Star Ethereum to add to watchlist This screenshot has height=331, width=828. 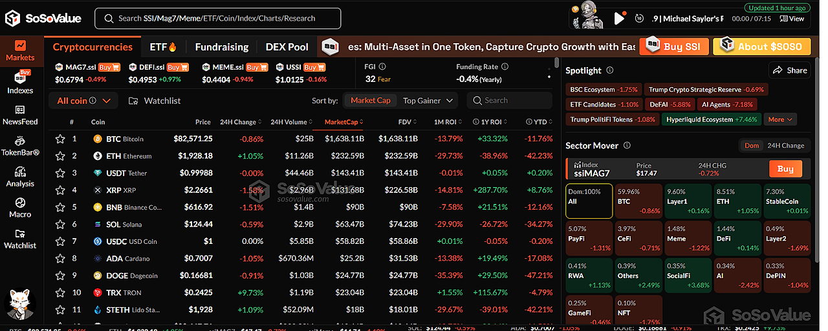pyautogui.click(x=60, y=155)
